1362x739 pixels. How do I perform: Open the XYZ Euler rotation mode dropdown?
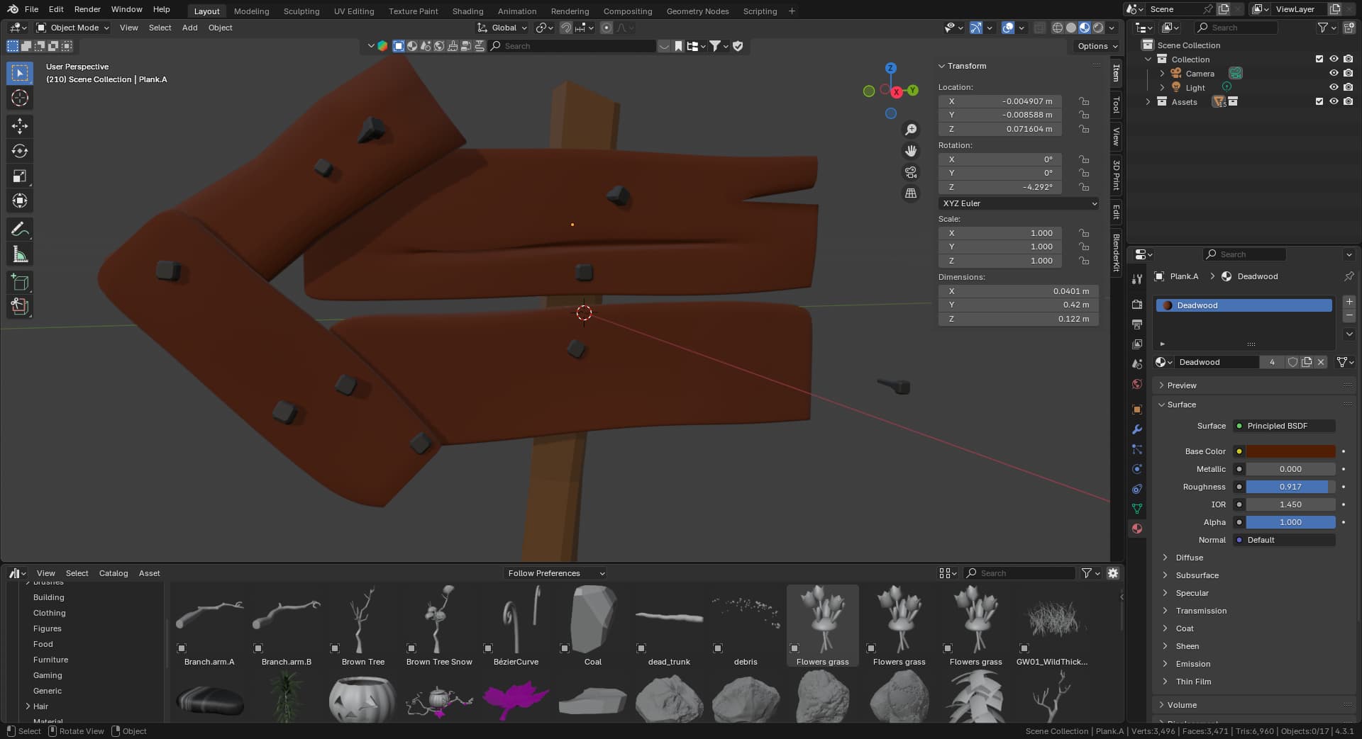point(1019,203)
